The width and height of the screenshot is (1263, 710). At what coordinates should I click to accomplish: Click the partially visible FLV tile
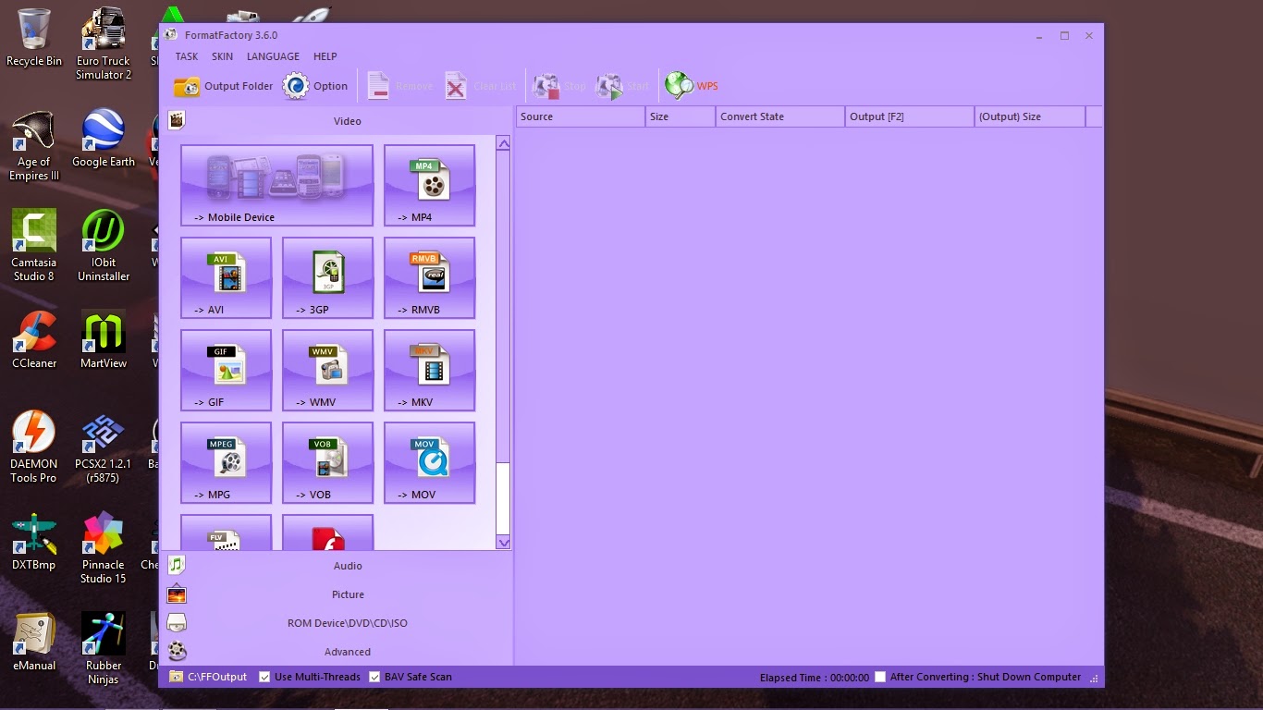point(227,532)
